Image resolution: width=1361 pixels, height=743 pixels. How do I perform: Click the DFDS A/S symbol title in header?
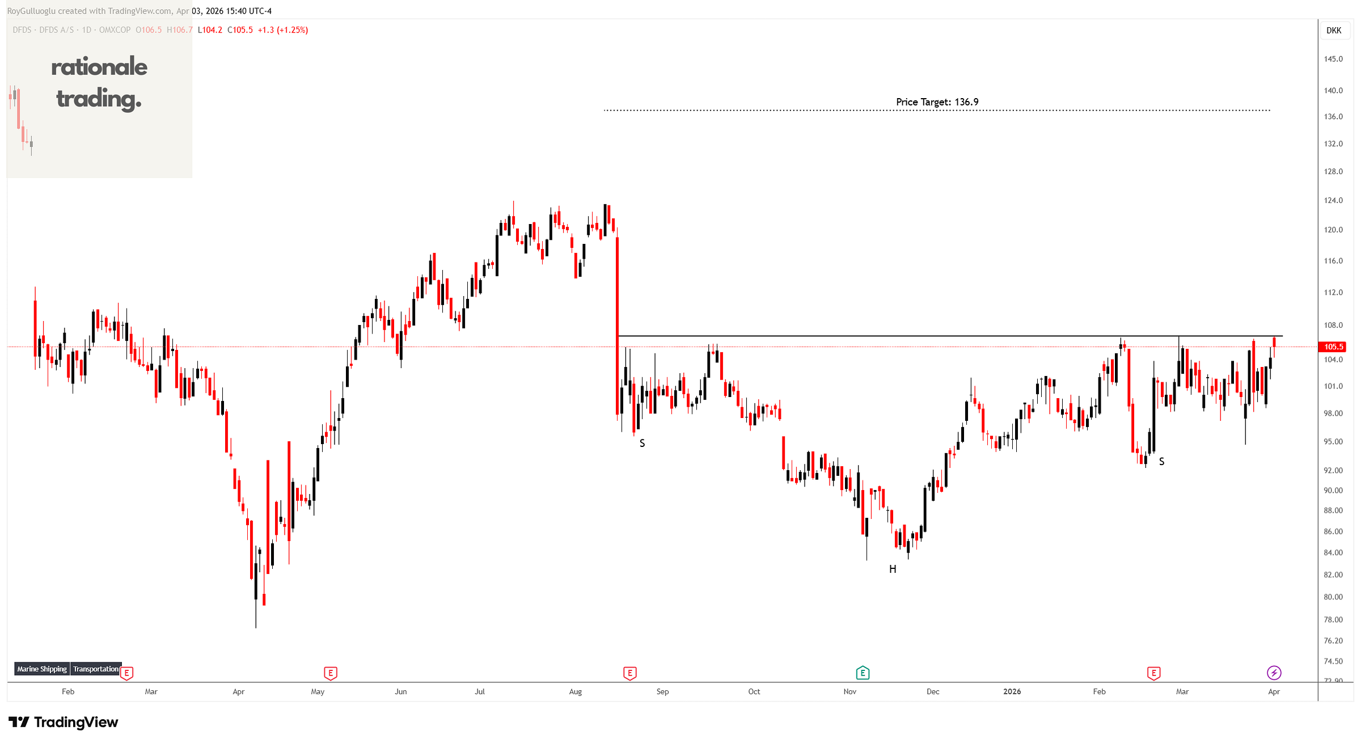57,30
